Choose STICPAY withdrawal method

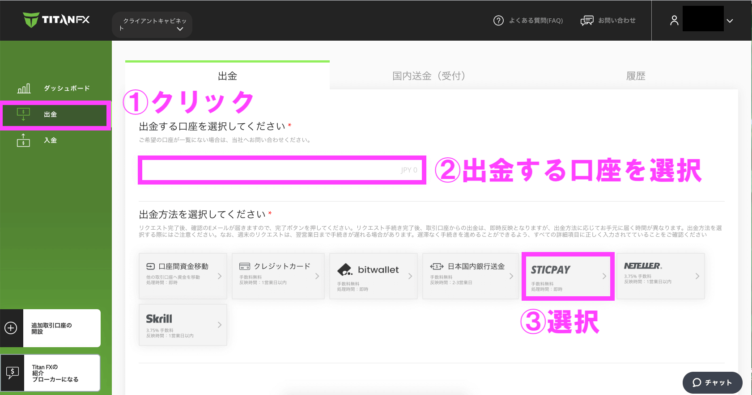[568, 276]
